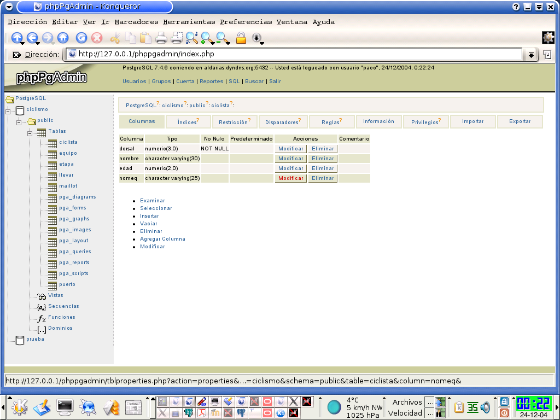The height and width of the screenshot is (420, 560).
Task: Select the maillot table in the tree
Action: pyautogui.click(x=68, y=186)
